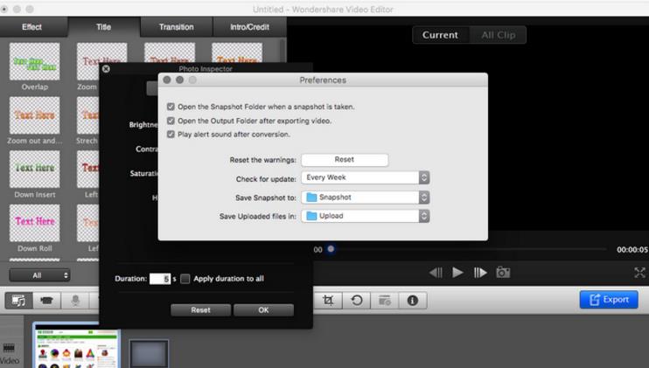Image resolution: width=649 pixels, height=368 pixels.
Task: Click the blue Export button
Action: [x=609, y=299]
